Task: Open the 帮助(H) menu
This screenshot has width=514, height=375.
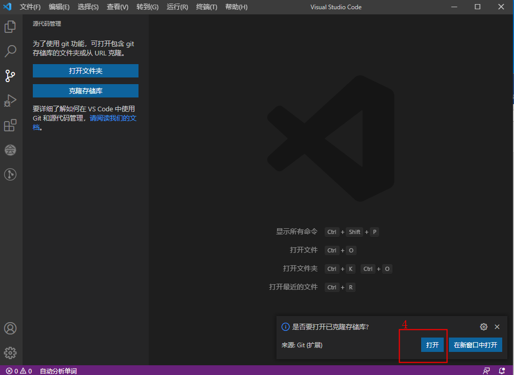Action: 236,7
